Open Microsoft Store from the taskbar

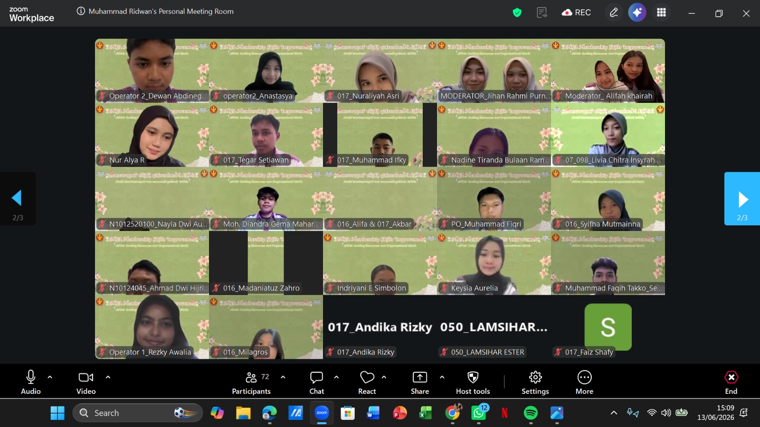[348, 413]
